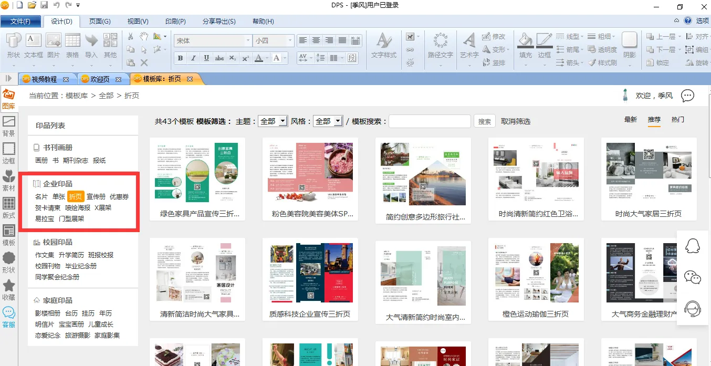This screenshot has height=366, width=711.
Task: Click the 搜索 search button
Action: (x=485, y=121)
